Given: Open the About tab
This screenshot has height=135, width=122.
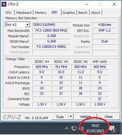Looking at the screenshot, I should [x=96, y=13].
